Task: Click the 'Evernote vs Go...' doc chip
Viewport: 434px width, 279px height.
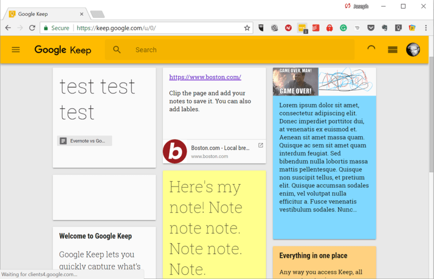Action: click(85, 141)
